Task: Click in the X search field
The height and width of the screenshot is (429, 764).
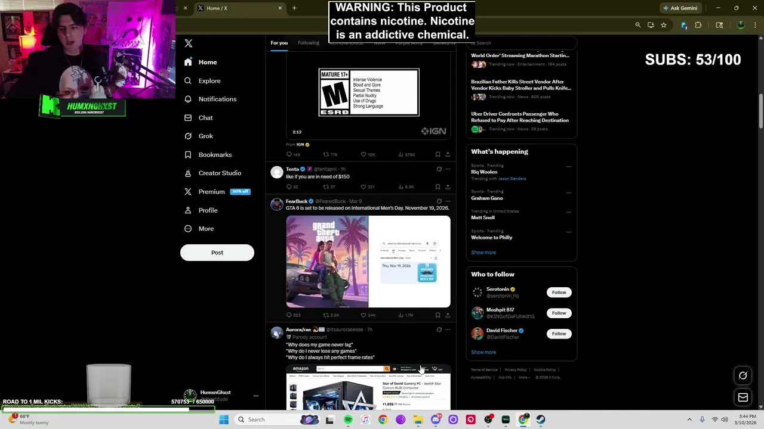Action: coord(521,43)
